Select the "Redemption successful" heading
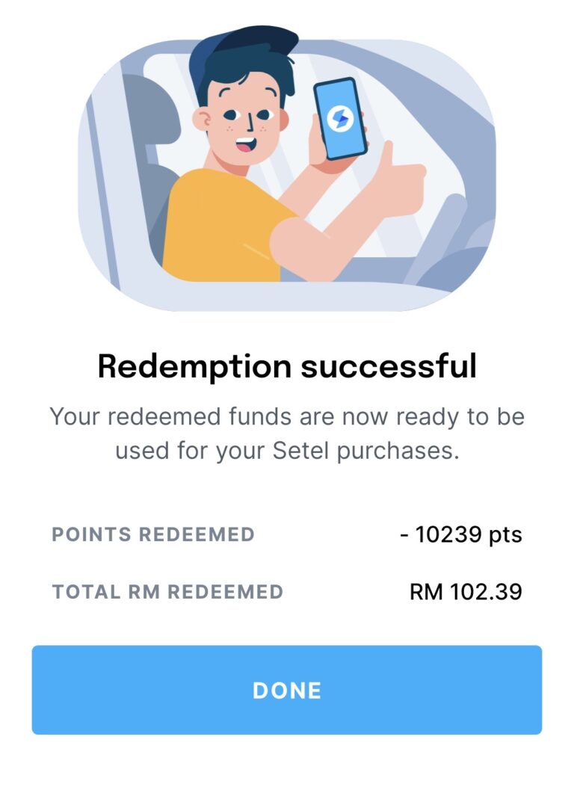The width and height of the screenshot is (574, 799). (x=286, y=366)
